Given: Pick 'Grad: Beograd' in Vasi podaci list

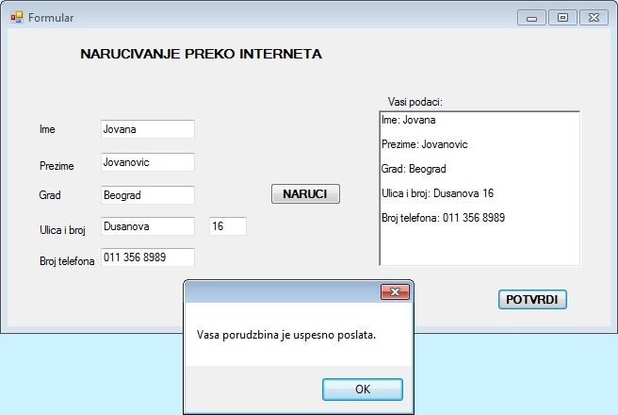Looking at the screenshot, I should (x=414, y=169).
